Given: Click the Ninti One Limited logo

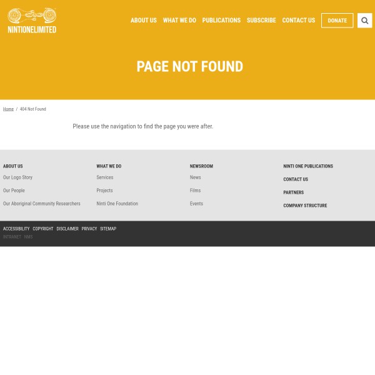Looking at the screenshot, I should pyautogui.click(x=32, y=21).
